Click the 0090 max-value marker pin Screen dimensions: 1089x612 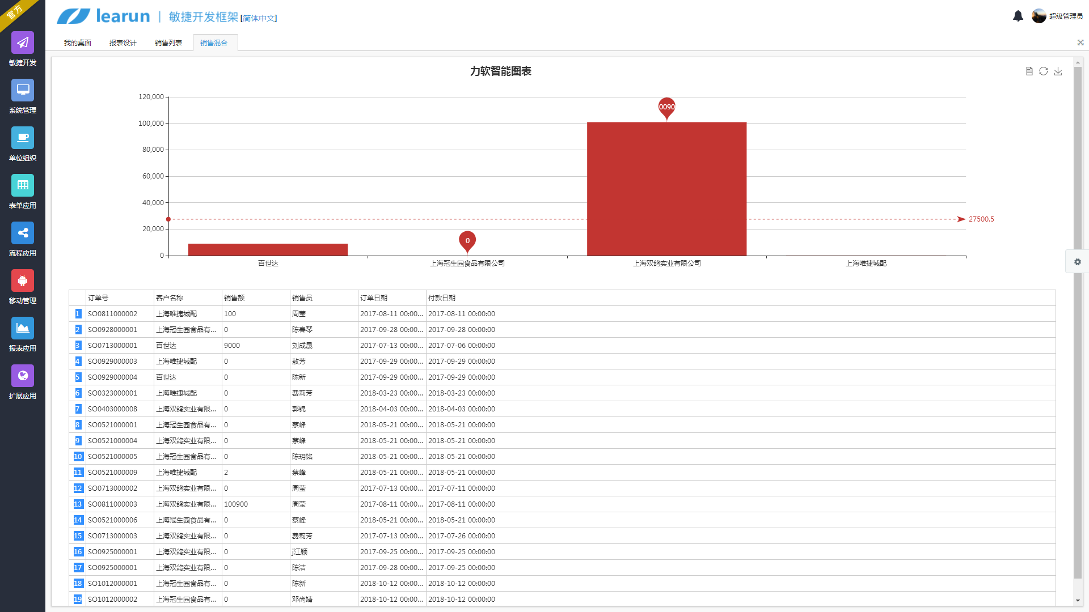pyautogui.click(x=667, y=108)
